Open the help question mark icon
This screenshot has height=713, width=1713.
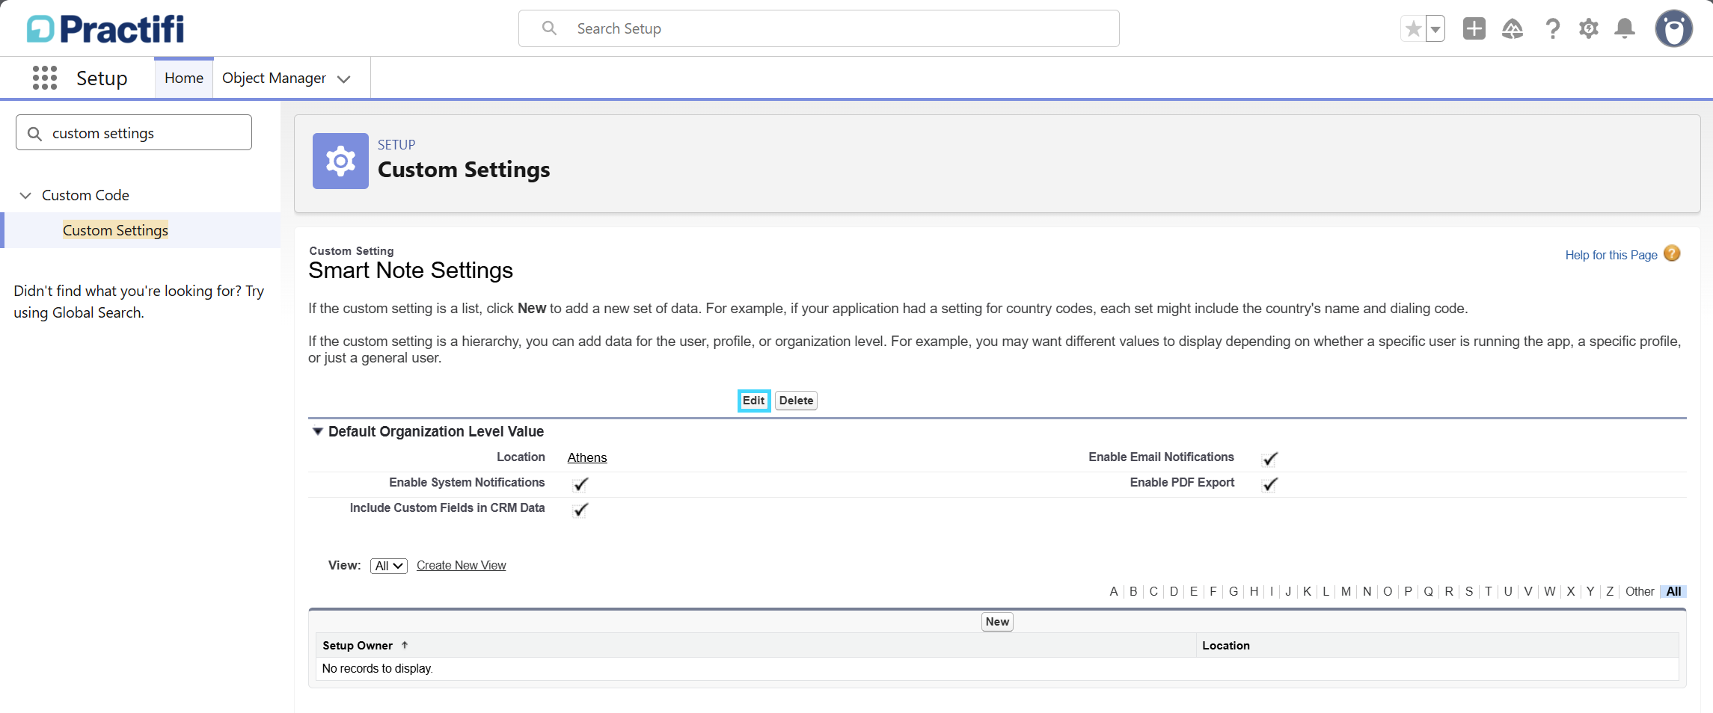(x=1553, y=28)
